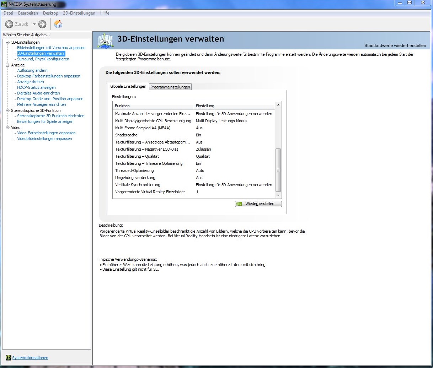The width and height of the screenshot is (433, 368).
Task: Open the Home icon in toolbar
Action: coord(58,24)
